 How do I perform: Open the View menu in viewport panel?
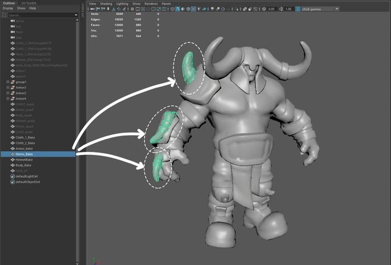(92, 4)
